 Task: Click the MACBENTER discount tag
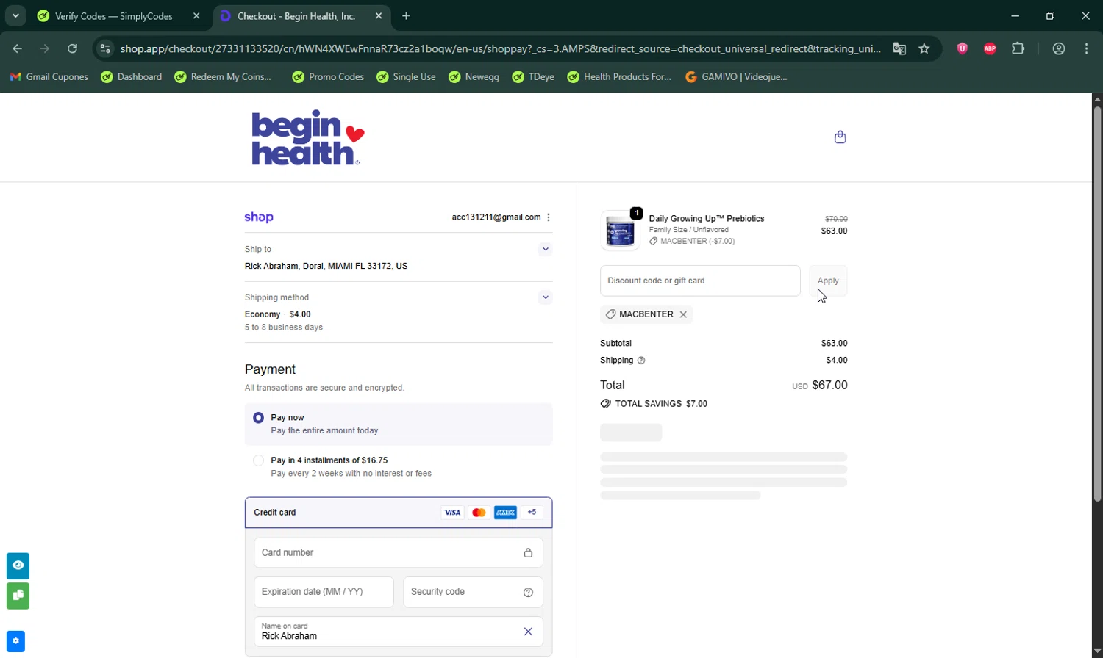pos(646,314)
